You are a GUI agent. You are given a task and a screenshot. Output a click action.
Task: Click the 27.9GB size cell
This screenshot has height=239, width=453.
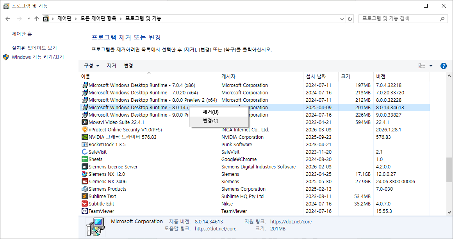[x=362, y=182]
